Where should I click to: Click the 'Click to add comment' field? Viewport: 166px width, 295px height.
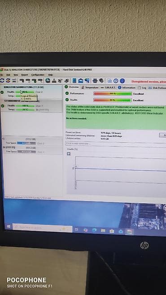click(116, 144)
